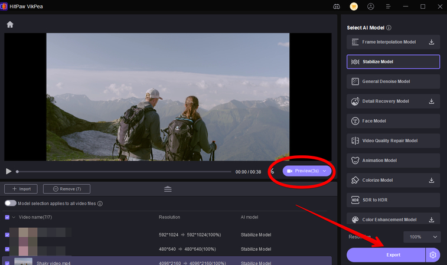The width and height of the screenshot is (447, 265).
Task: Choose the Animation Model
Action: [393, 161]
